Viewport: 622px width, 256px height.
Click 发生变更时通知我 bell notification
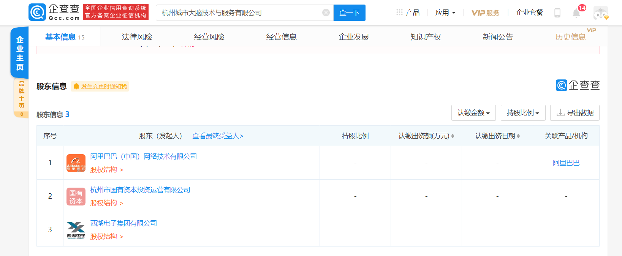100,87
